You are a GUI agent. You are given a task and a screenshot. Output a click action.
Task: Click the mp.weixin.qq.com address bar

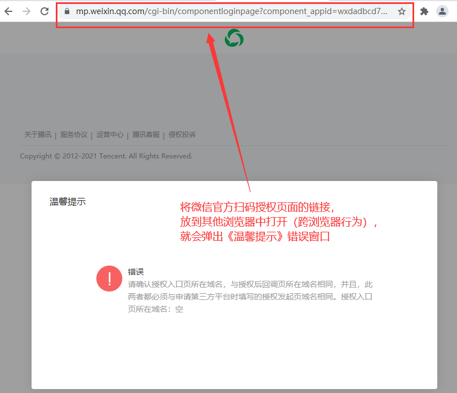(x=231, y=11)
